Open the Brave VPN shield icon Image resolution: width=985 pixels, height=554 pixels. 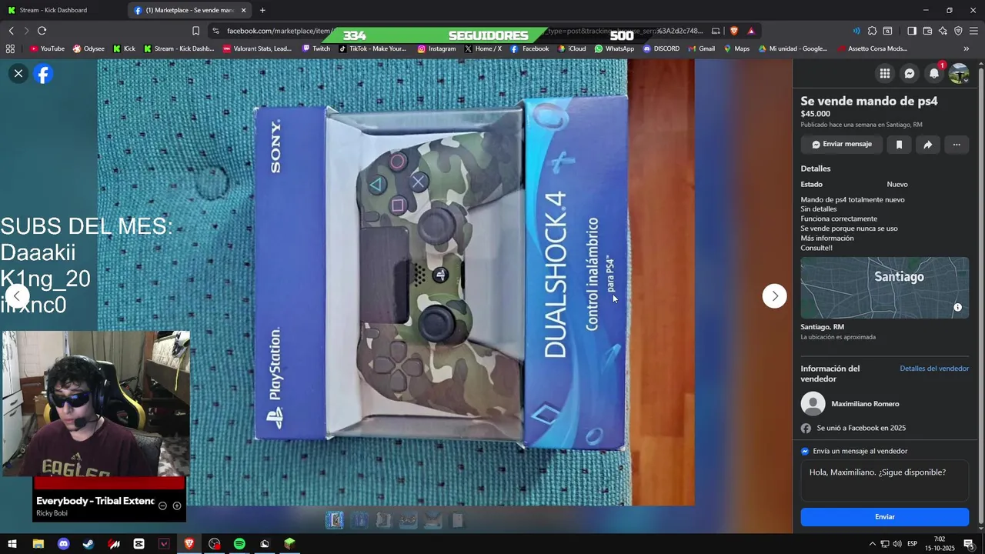(958, 31)
